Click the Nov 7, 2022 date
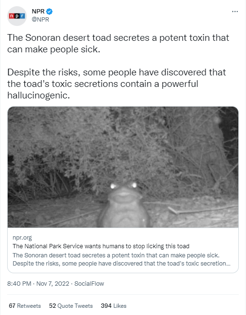This screenshot has height=315, width=246. 53,283
